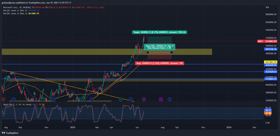Screen dimensions: 280x136
Task: Select the round entry handle of position tool
Action: tap(148, 52)
